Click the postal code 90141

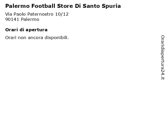[12, 19]
